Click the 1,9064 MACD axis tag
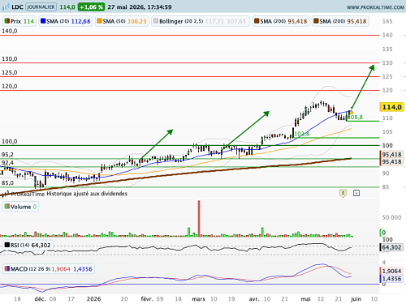Viewport: 406px width, 304px height. 391,271
